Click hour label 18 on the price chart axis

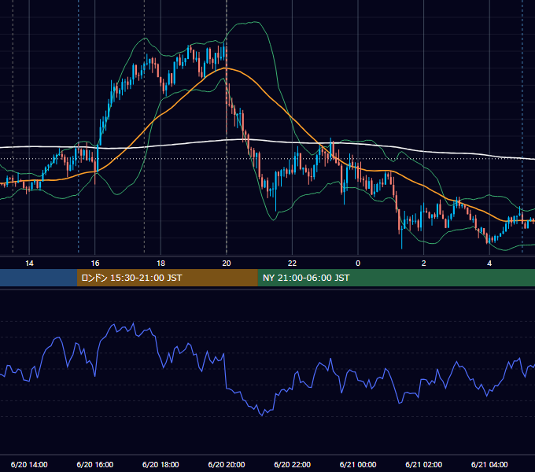[160, 263]
